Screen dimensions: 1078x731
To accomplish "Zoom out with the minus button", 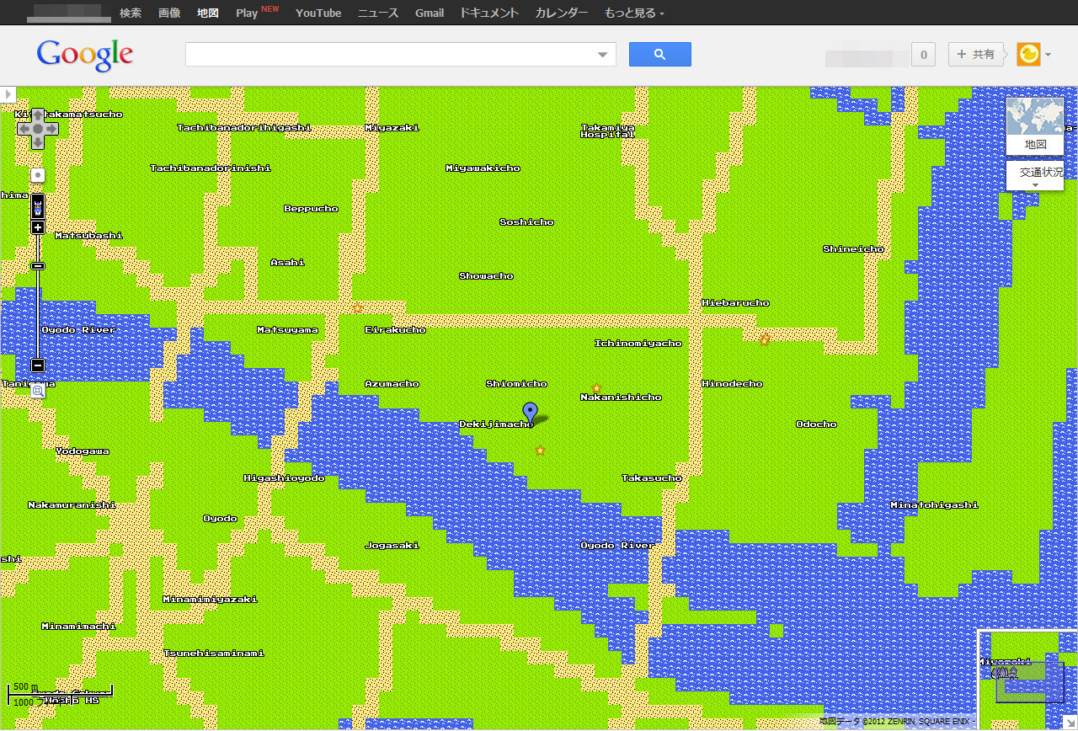I will tap(38, 365).
